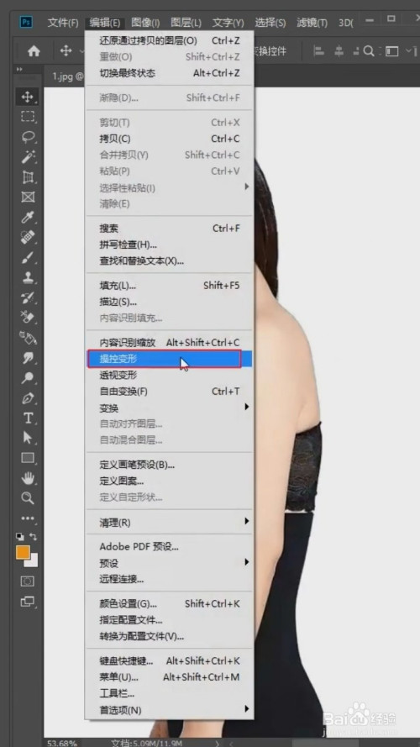The width and height of the screenshot is (420, 747).
Task: Choose 定义画笔预设(B)... entry
Action: click(x=169, y=465)
